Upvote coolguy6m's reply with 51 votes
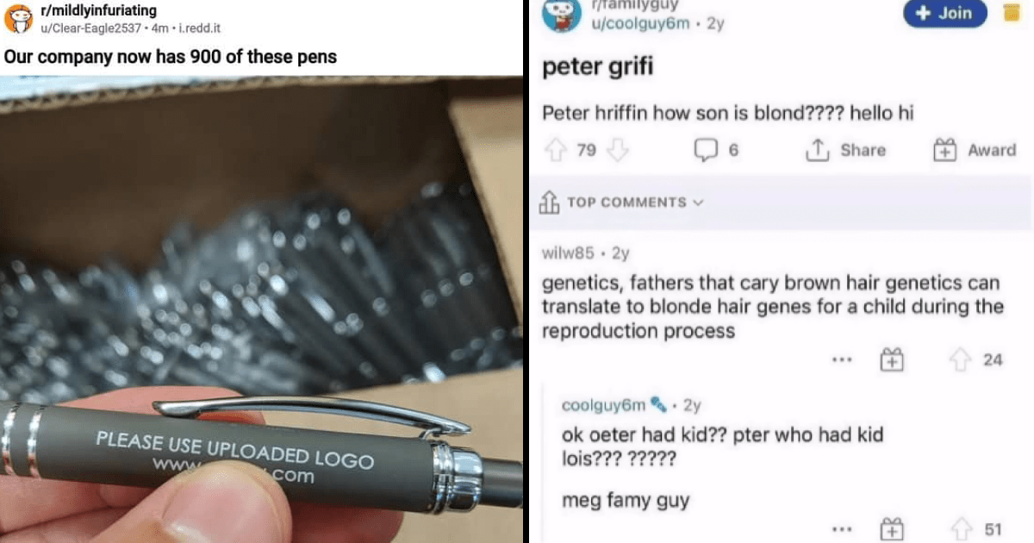The width and height of the screenshot is (1034, 543). 961,529
